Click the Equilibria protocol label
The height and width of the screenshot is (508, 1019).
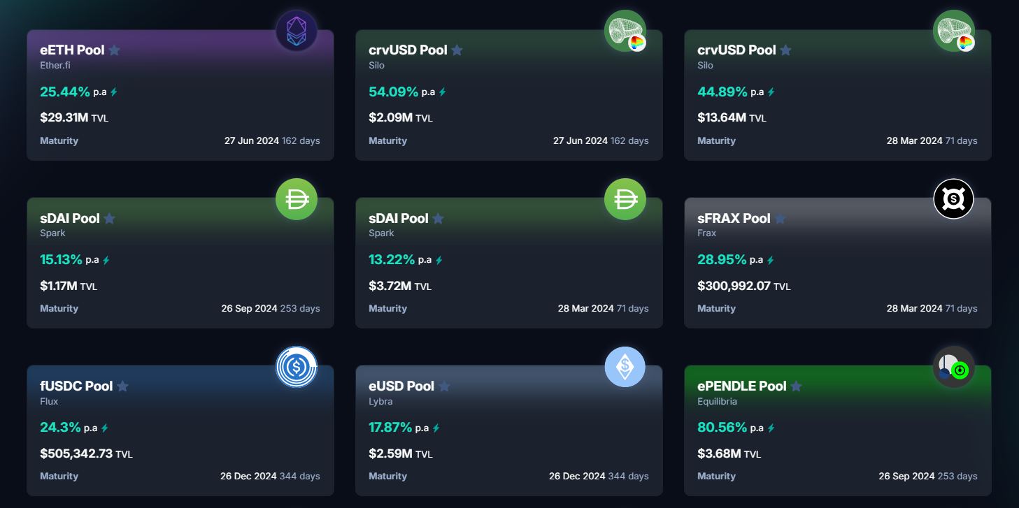pos(717,401)
